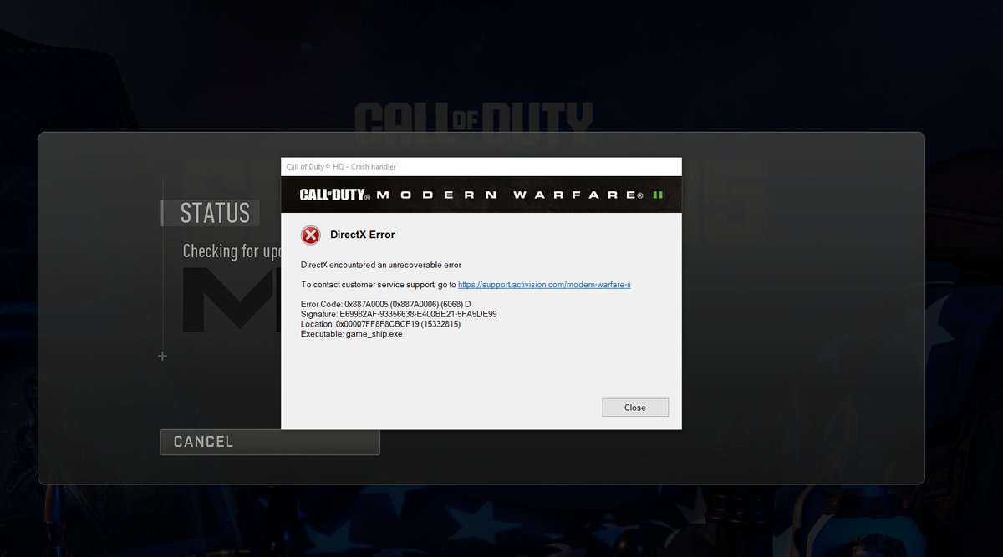The width and height of the screenshot is (1003, 557).
Task: Click the 'DirectX Error' heading
Action: tap(363, 235)
